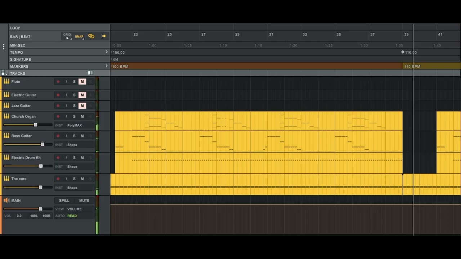Open the three-dot ruler options menu

click(x=4, y=47)
